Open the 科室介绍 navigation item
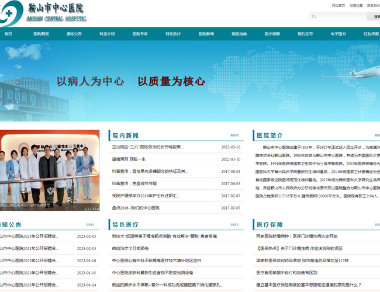380x292 pixels. 107,34
